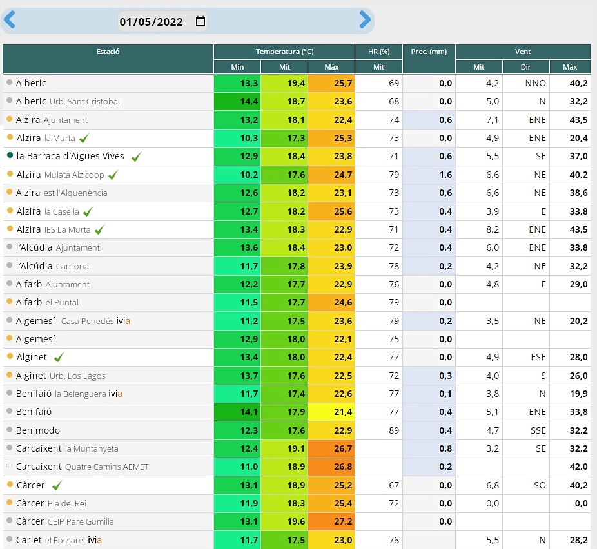The width and height of the screenshot is (597, 549).
Task: Sort by Temperatura Mín column header
Action: click(x=237, y=67)
